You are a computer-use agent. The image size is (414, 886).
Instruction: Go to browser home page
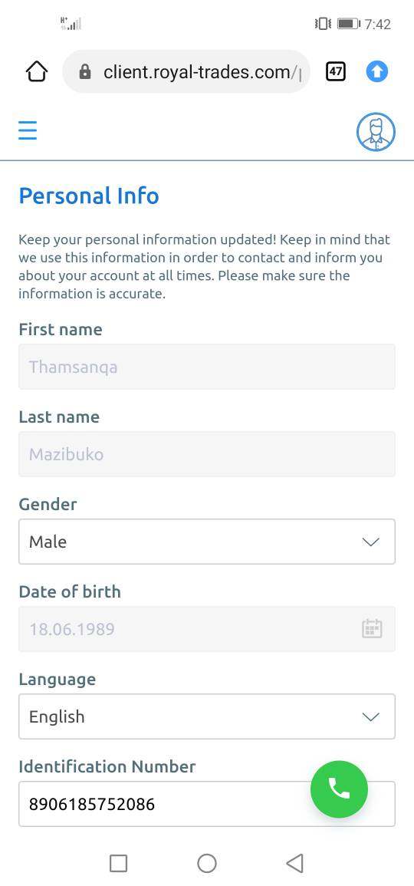pos(37,72)
